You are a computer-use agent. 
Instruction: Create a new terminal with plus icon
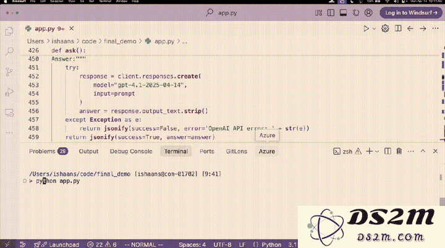pyautogui.click(x=369, y=151)
